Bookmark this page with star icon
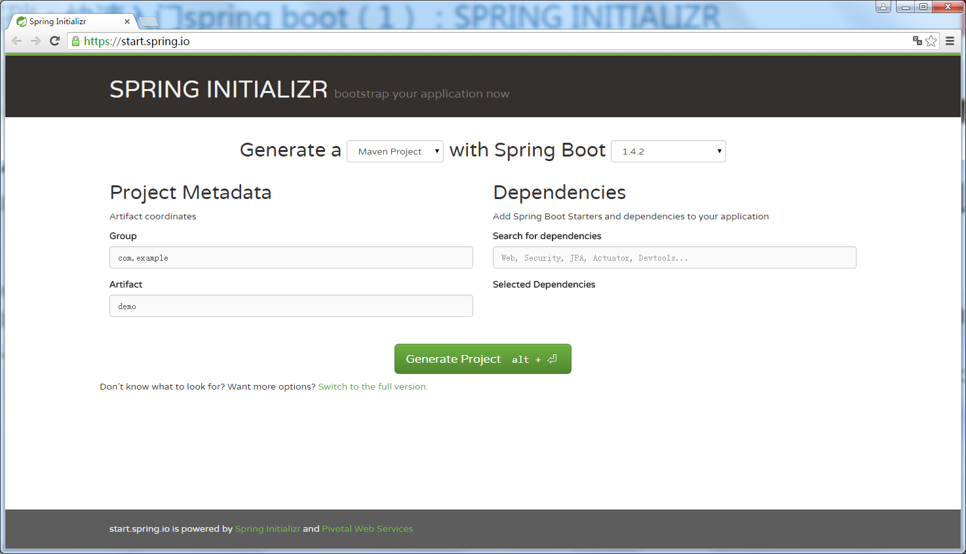This screenshot has height=554, width=966. click(x=931, y=41)
